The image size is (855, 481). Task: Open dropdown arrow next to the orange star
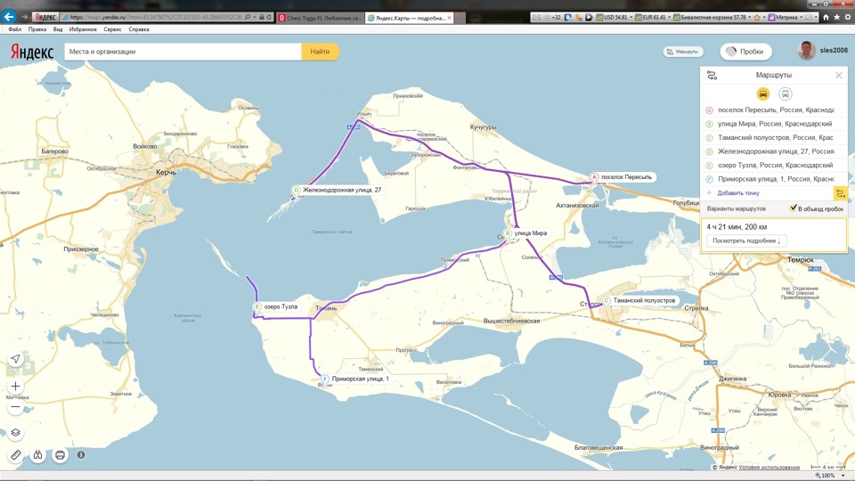[764, 18]
